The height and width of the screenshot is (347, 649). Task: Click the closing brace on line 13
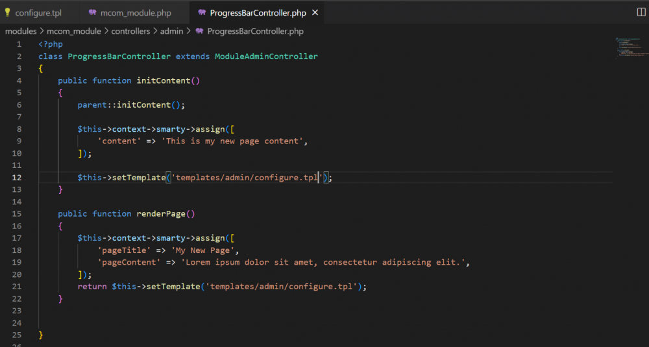tap(60, 189)
